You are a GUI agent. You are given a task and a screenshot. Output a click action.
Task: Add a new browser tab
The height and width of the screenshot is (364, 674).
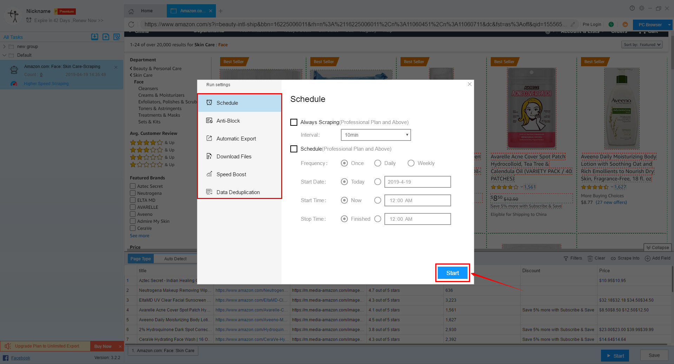click(220, 11)
